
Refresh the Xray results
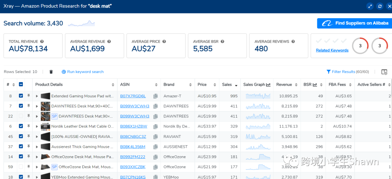380,6
